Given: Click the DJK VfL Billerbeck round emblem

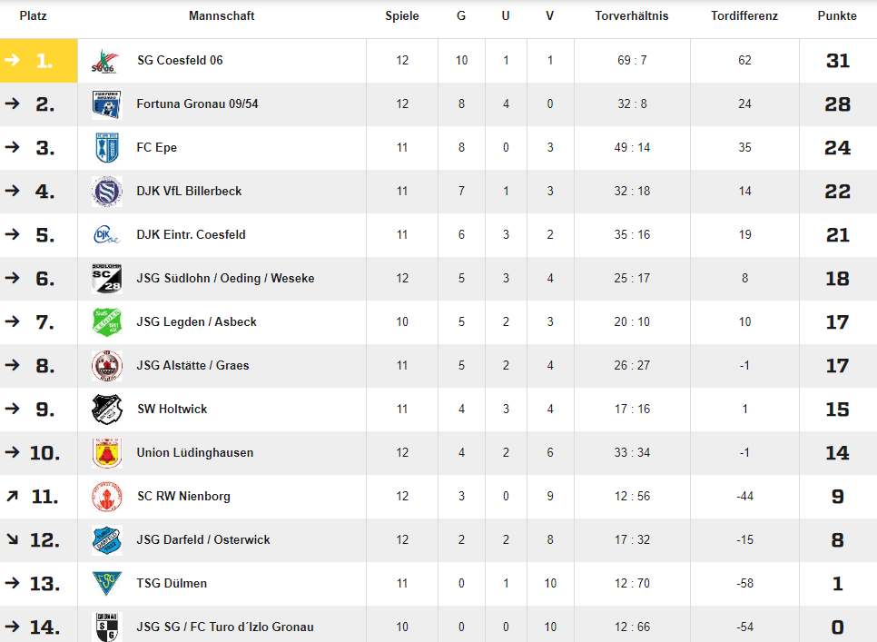Looking at the screenshot, I should click(107, 192).
